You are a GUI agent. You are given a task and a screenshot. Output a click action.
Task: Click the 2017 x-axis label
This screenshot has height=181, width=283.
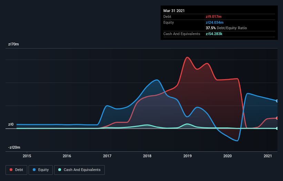point(107,156)
